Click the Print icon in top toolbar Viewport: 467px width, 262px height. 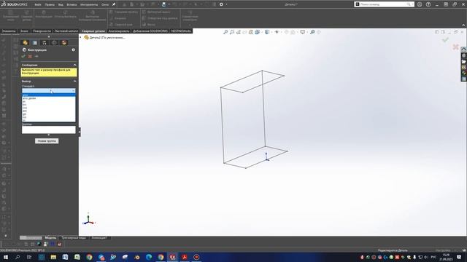coord(163,4)
